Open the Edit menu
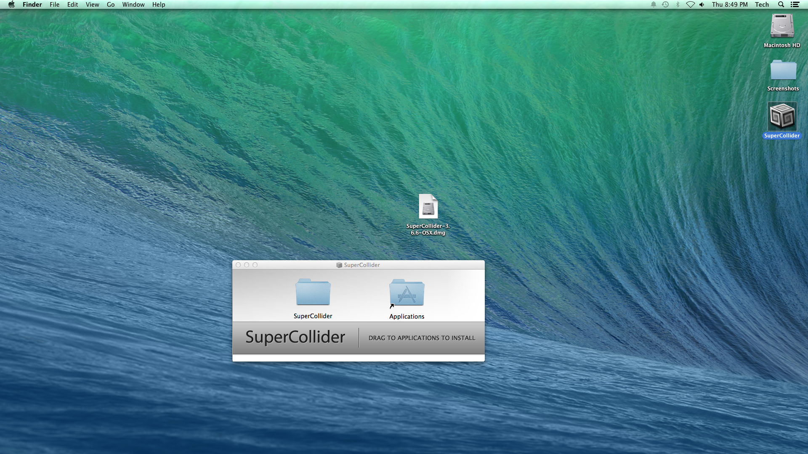This screenshot has height=454, width=808. tap(72, 5)
